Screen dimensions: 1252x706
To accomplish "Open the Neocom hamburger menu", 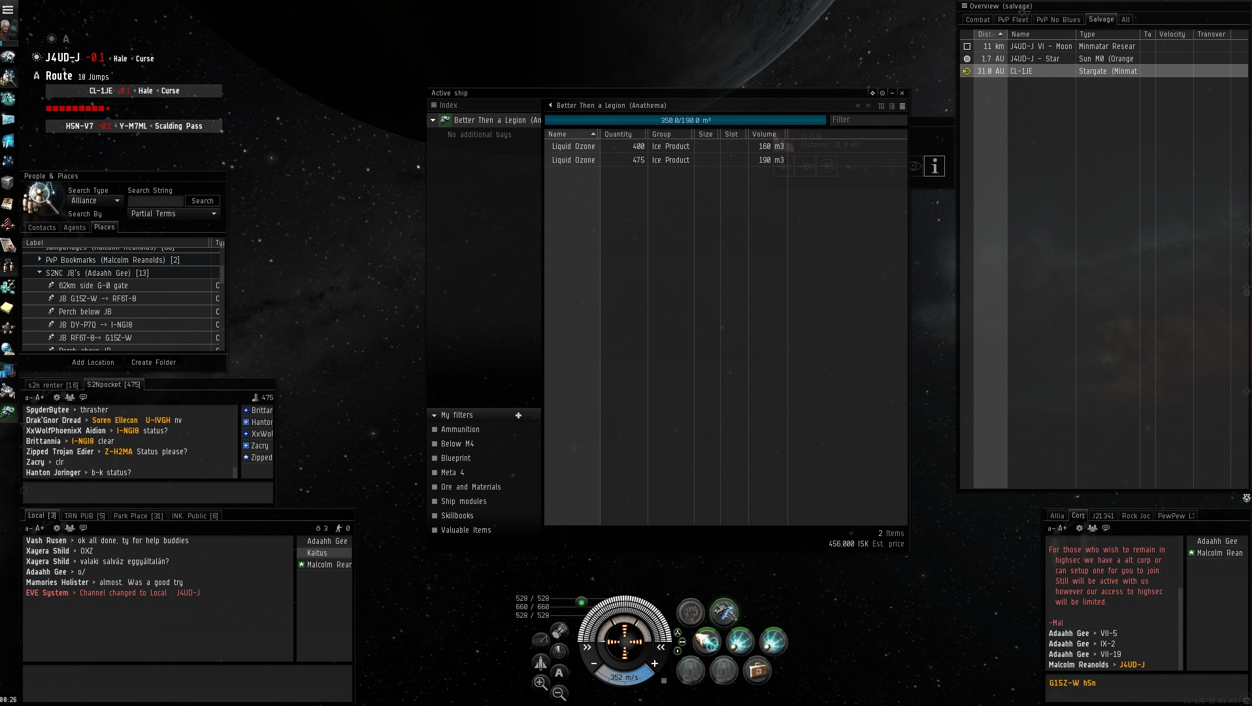I will click(x=8, y=9).
